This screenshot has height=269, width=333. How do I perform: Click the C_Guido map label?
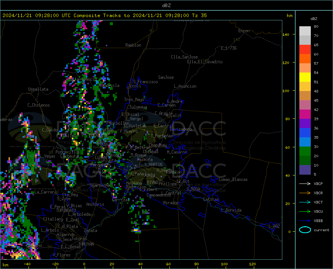50,130
